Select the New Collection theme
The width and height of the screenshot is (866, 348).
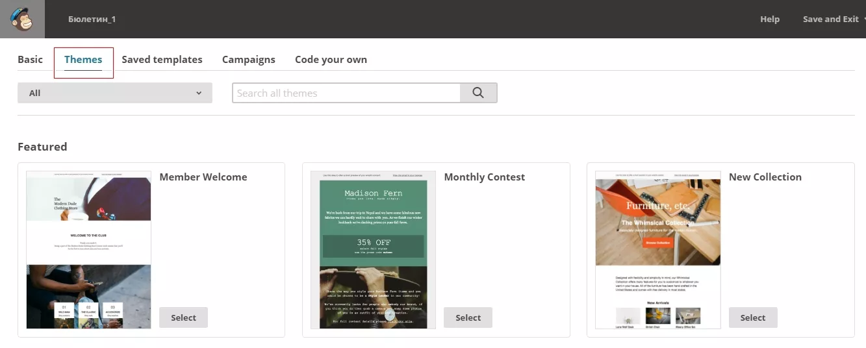pos(753,317)
